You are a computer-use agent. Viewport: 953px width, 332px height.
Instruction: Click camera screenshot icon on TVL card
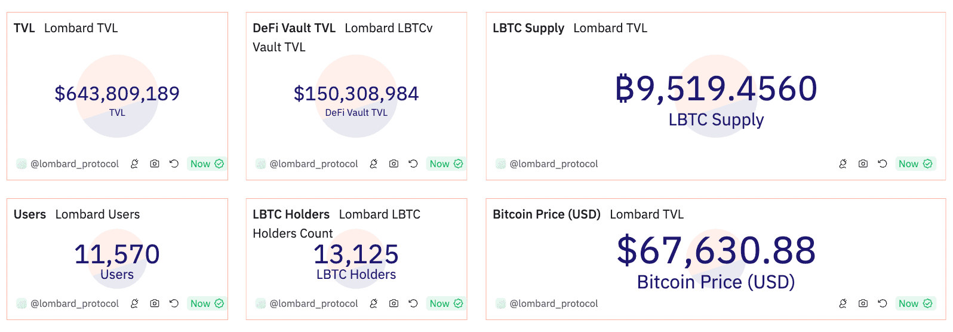[155, 164]
